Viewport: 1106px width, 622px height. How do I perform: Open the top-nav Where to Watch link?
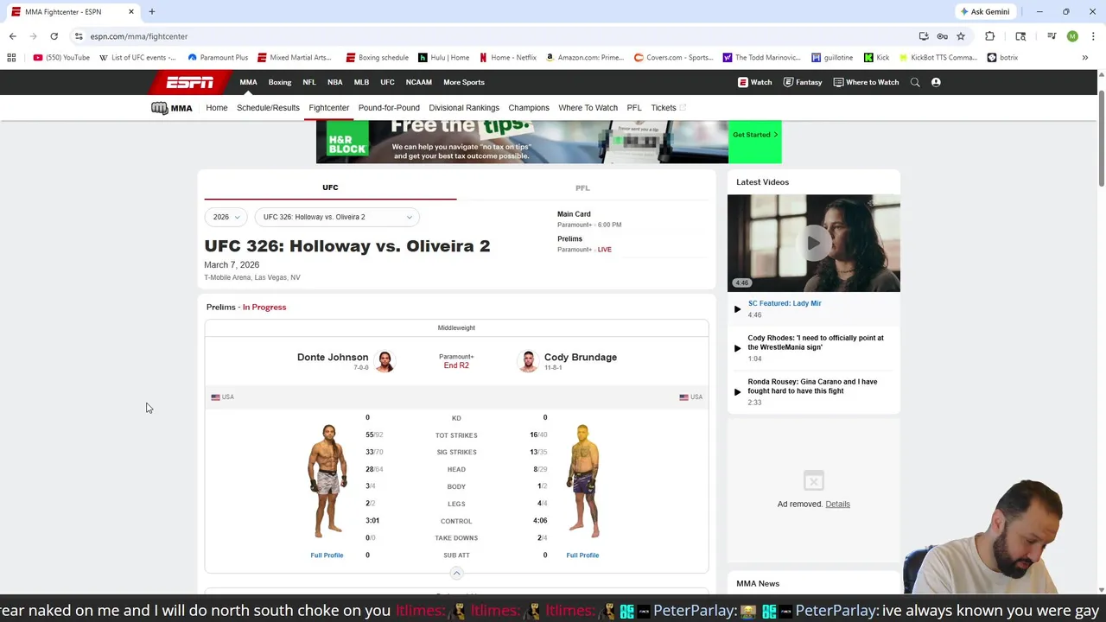[x=866, y=82]
